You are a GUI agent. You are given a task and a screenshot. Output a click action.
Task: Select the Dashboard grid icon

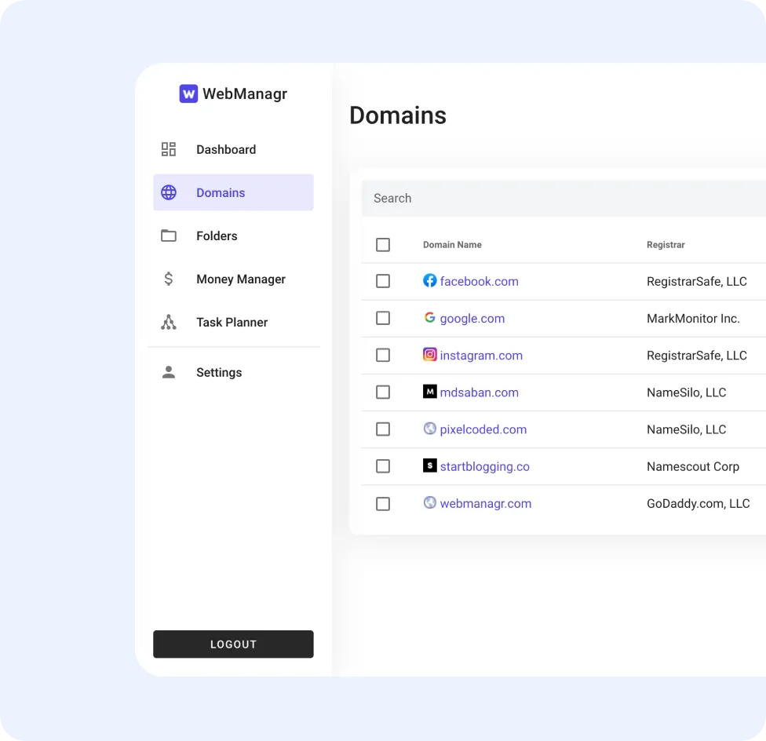pyautogui.click(x=168, y=149)
